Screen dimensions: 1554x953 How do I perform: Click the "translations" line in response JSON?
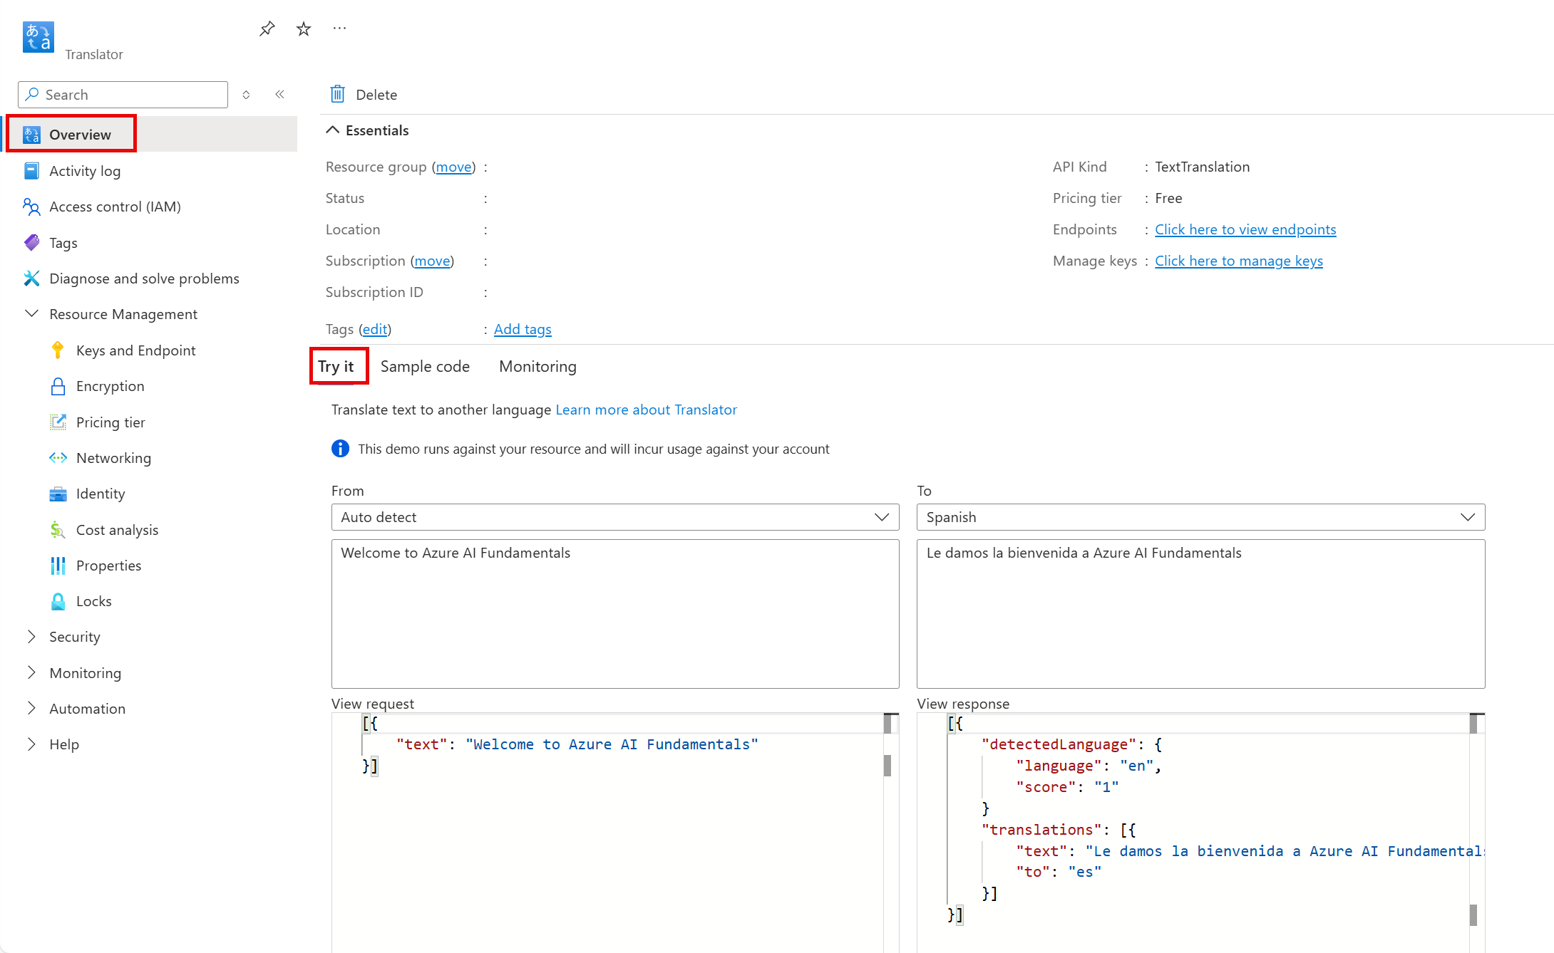1058,830
